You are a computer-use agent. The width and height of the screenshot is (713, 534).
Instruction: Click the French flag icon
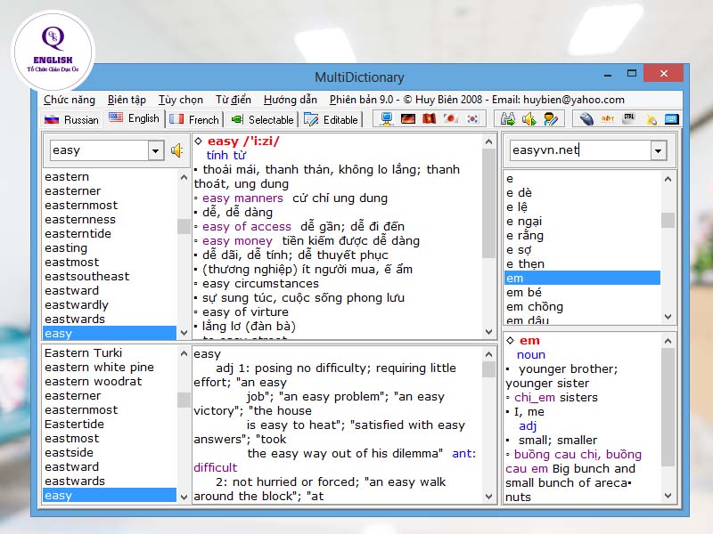[x=176, y=119]
